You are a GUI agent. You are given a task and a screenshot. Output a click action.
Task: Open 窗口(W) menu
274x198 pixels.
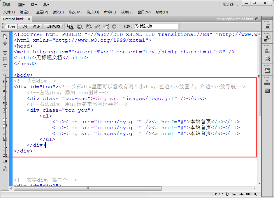click(144, 12)
